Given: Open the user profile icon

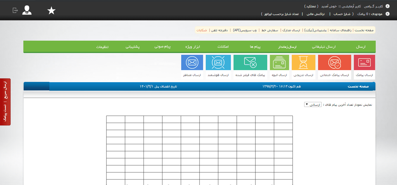Looking at the screenshot, I should [x=27, y=10].
